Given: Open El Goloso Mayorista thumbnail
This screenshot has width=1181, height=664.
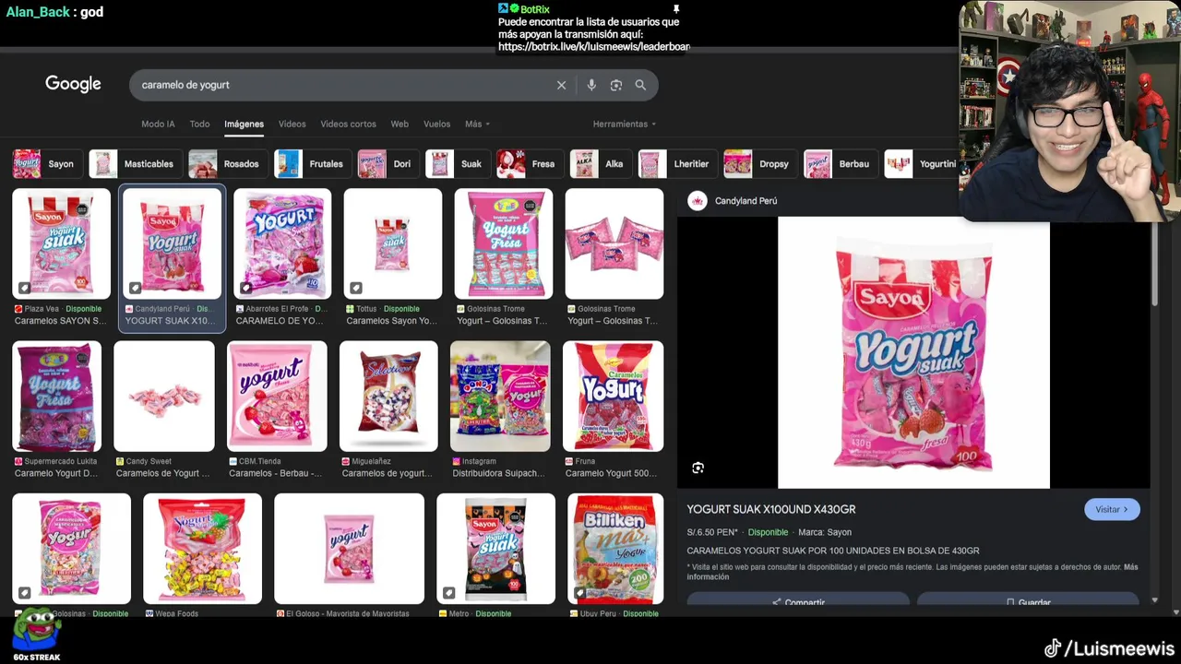Looking at the screenshot, I should pyautogui.click(x=349, y=548).
